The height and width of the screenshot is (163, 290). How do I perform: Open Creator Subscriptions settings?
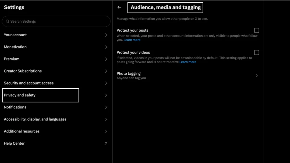point(23,71)
